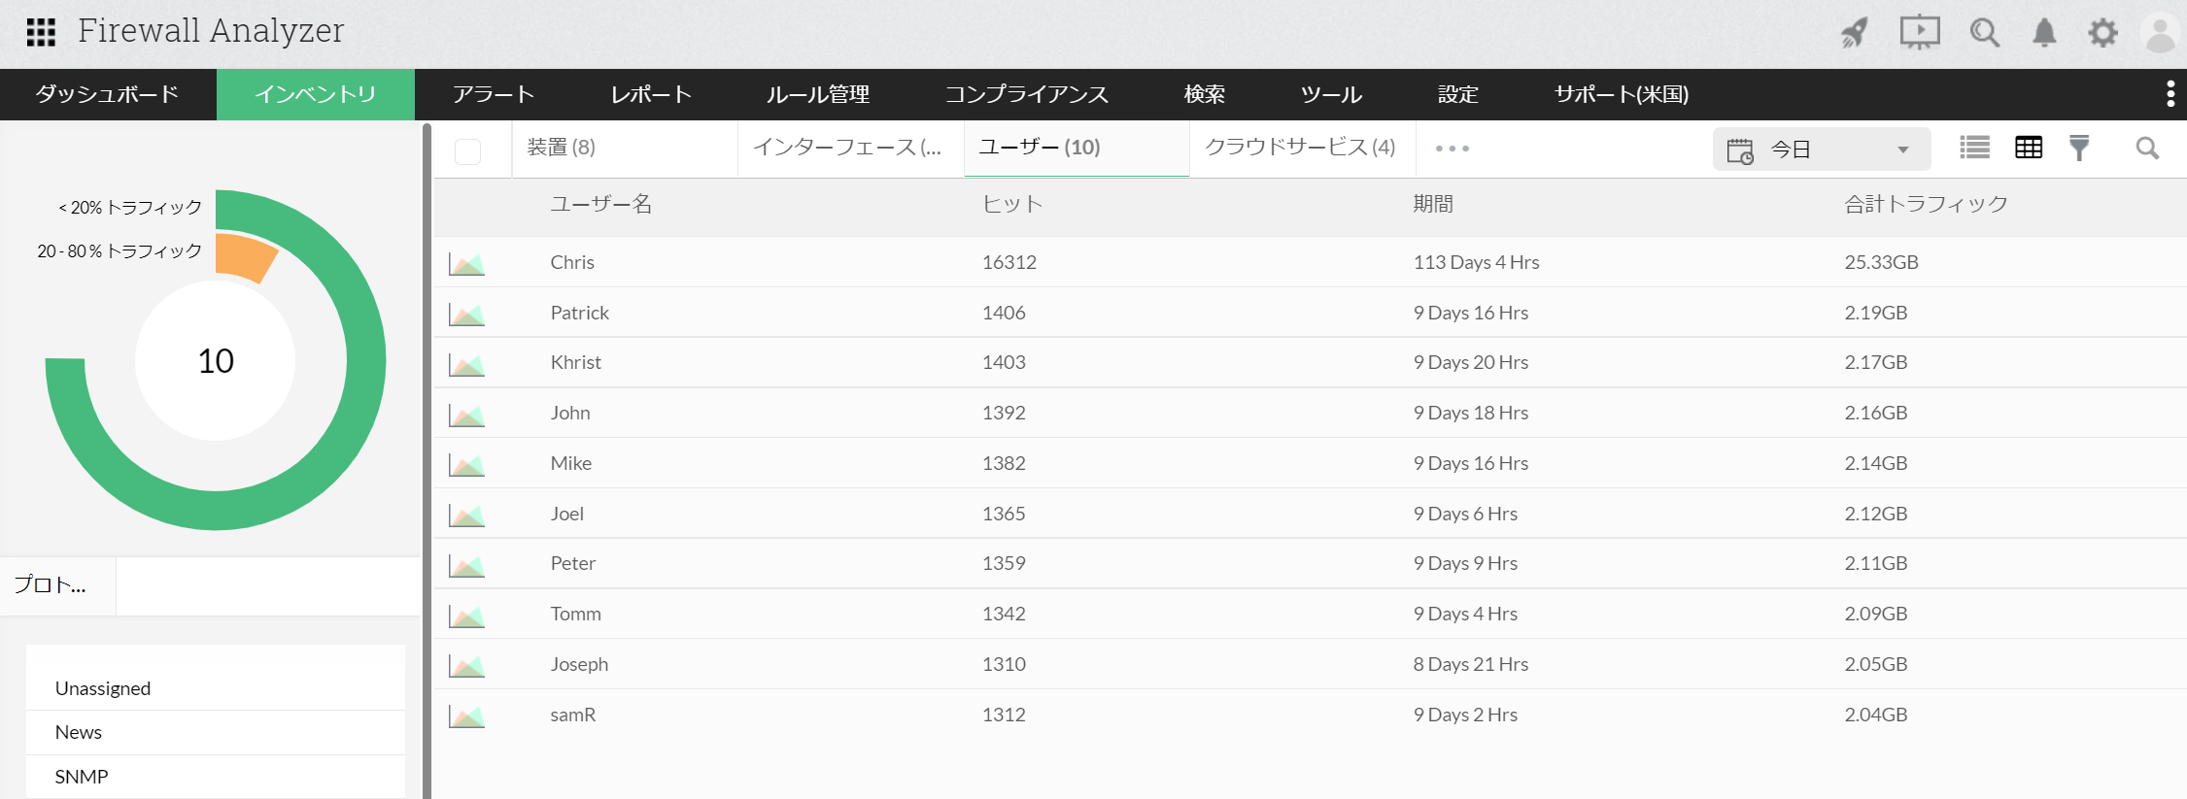Viewport: 2187px width, 799px height.
Task: Open the user profile avatar
Action: point(2159,33)
